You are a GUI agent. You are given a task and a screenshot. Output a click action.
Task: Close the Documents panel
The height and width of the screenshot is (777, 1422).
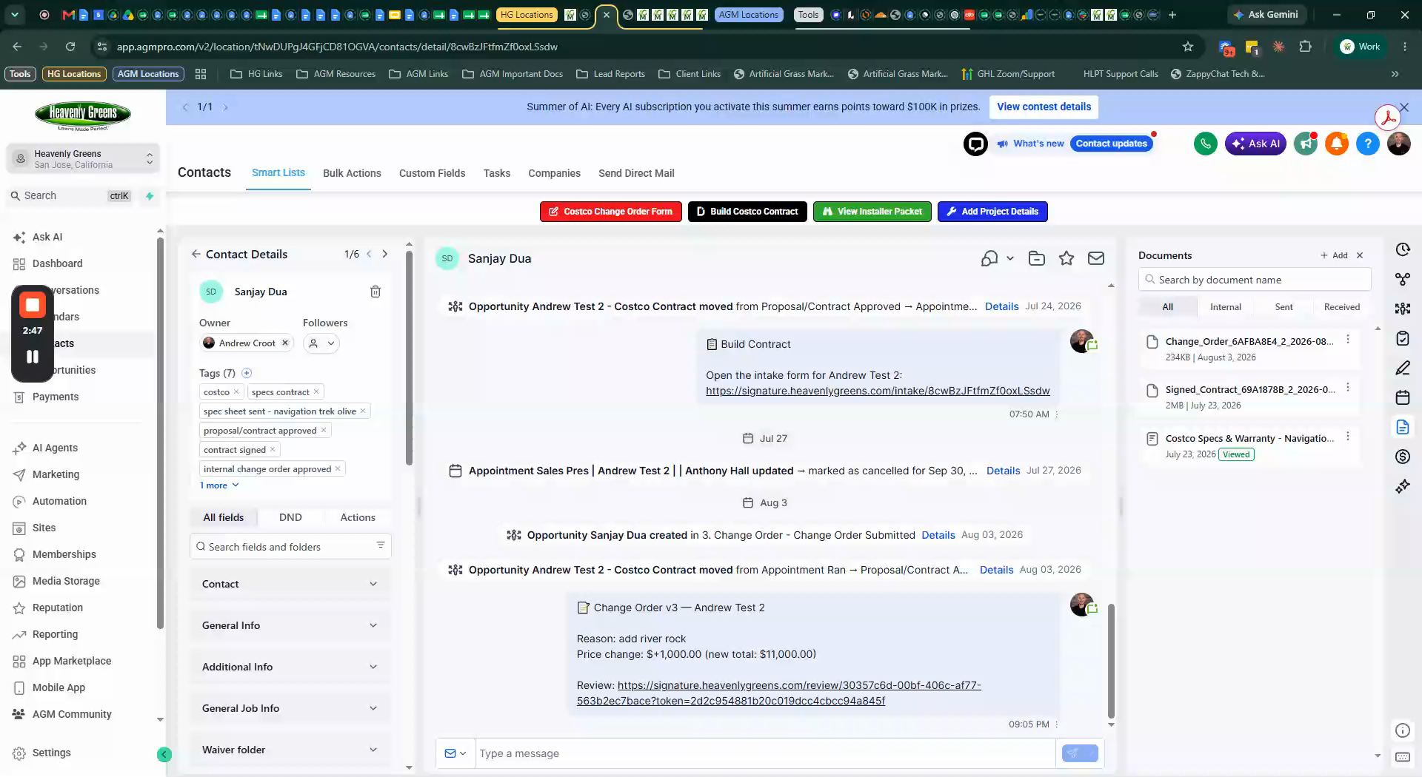point(1360,255)
